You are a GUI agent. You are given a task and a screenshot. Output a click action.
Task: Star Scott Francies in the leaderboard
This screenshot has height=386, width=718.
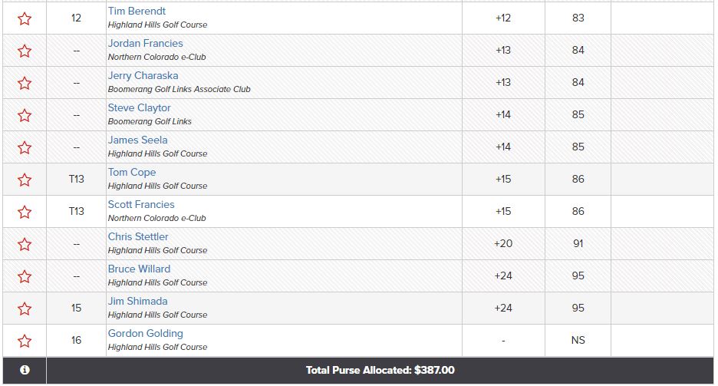point(25,212)
